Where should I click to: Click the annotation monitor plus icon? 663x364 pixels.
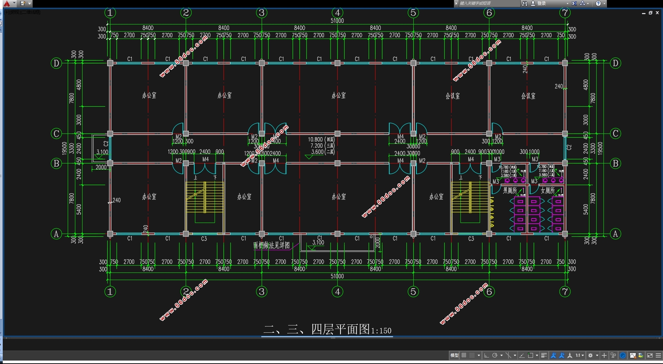[x=604, y=355]
